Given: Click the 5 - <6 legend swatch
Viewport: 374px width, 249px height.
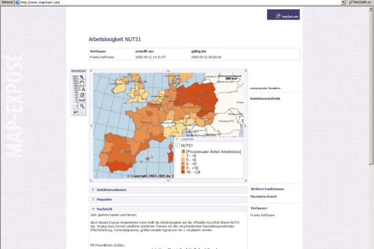Looking at the screenshot, I should point(183,160).
